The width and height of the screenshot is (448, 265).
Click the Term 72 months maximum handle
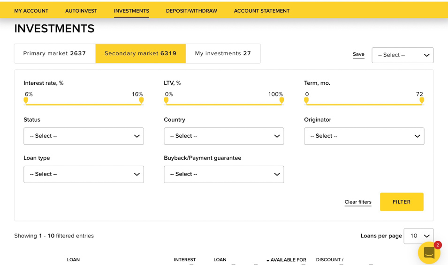pyautogui.click(x=422, y=100)
